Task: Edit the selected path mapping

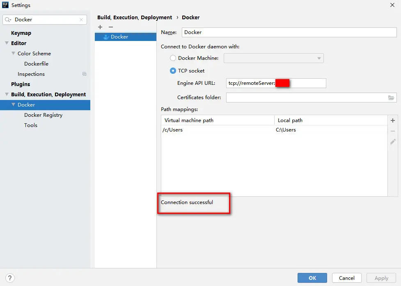Action: 393,142
